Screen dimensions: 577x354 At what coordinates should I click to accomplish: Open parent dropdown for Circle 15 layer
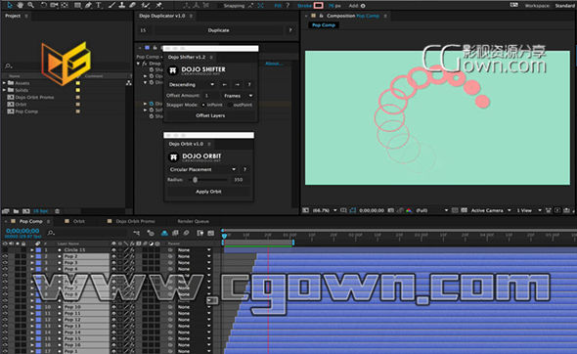(194, 250)
